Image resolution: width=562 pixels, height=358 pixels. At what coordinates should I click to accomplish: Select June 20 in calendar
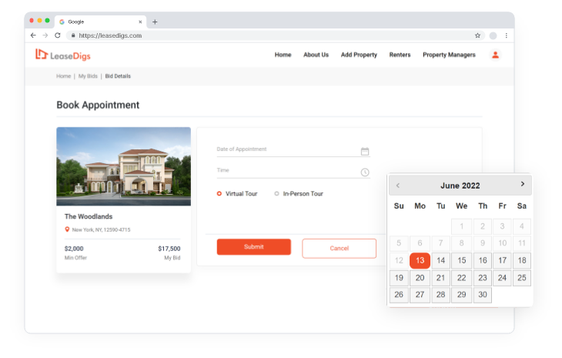(420, 278)
